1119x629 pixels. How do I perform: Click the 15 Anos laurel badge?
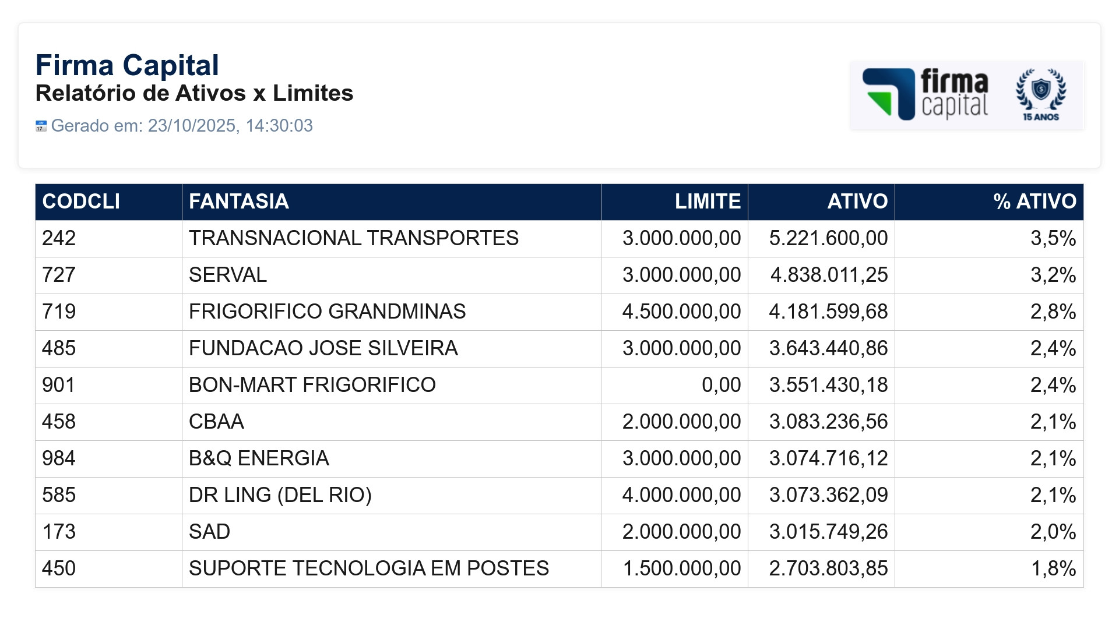tap(1041, 94)
